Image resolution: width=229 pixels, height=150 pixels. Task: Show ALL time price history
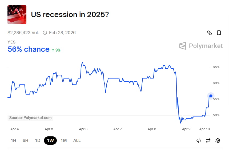77,140
